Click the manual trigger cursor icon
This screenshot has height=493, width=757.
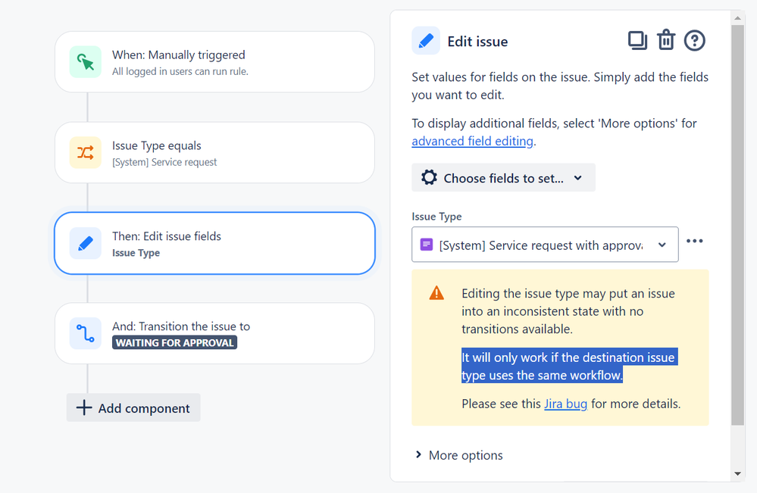(86, 62)
